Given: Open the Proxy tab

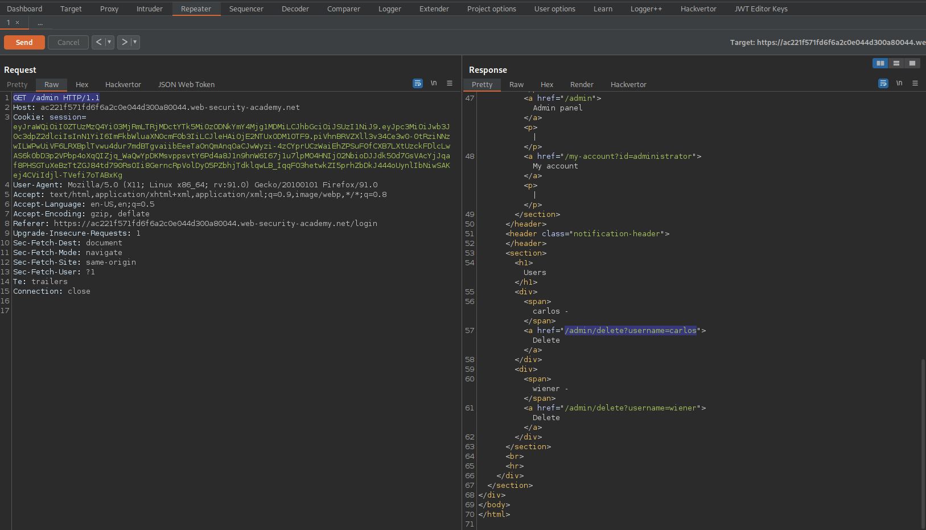Looking at the screenshot, I should pyautogui.click(x=109, y=9).
